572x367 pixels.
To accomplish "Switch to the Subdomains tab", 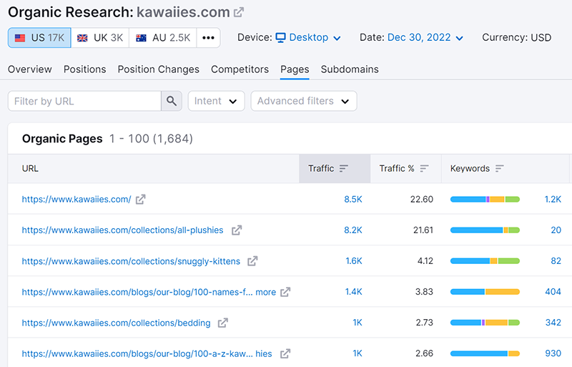I will tap(350, 69).
